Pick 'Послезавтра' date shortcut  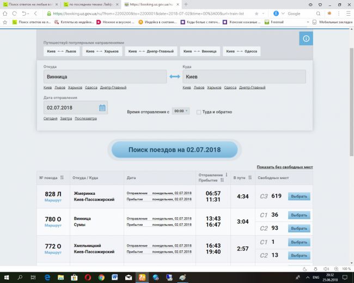click(86, 118)
